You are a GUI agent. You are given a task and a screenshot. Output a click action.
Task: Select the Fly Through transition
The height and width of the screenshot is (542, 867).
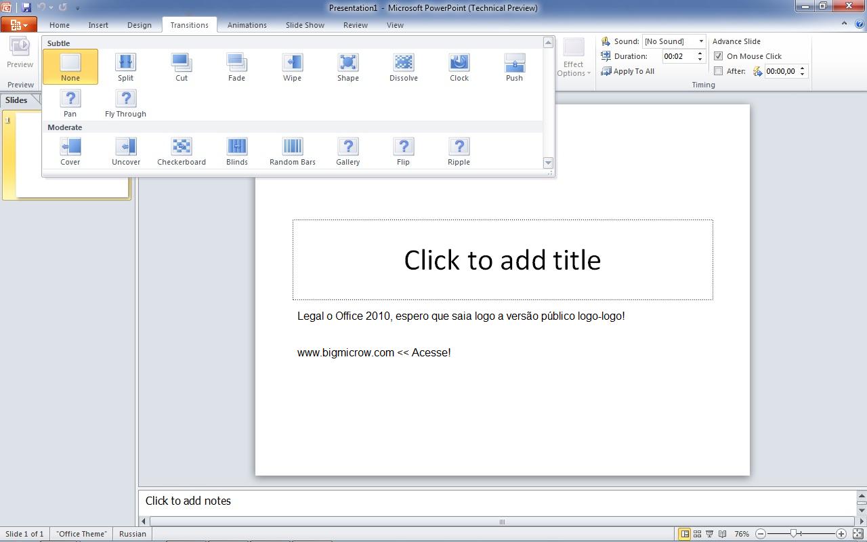pos(125,103)
